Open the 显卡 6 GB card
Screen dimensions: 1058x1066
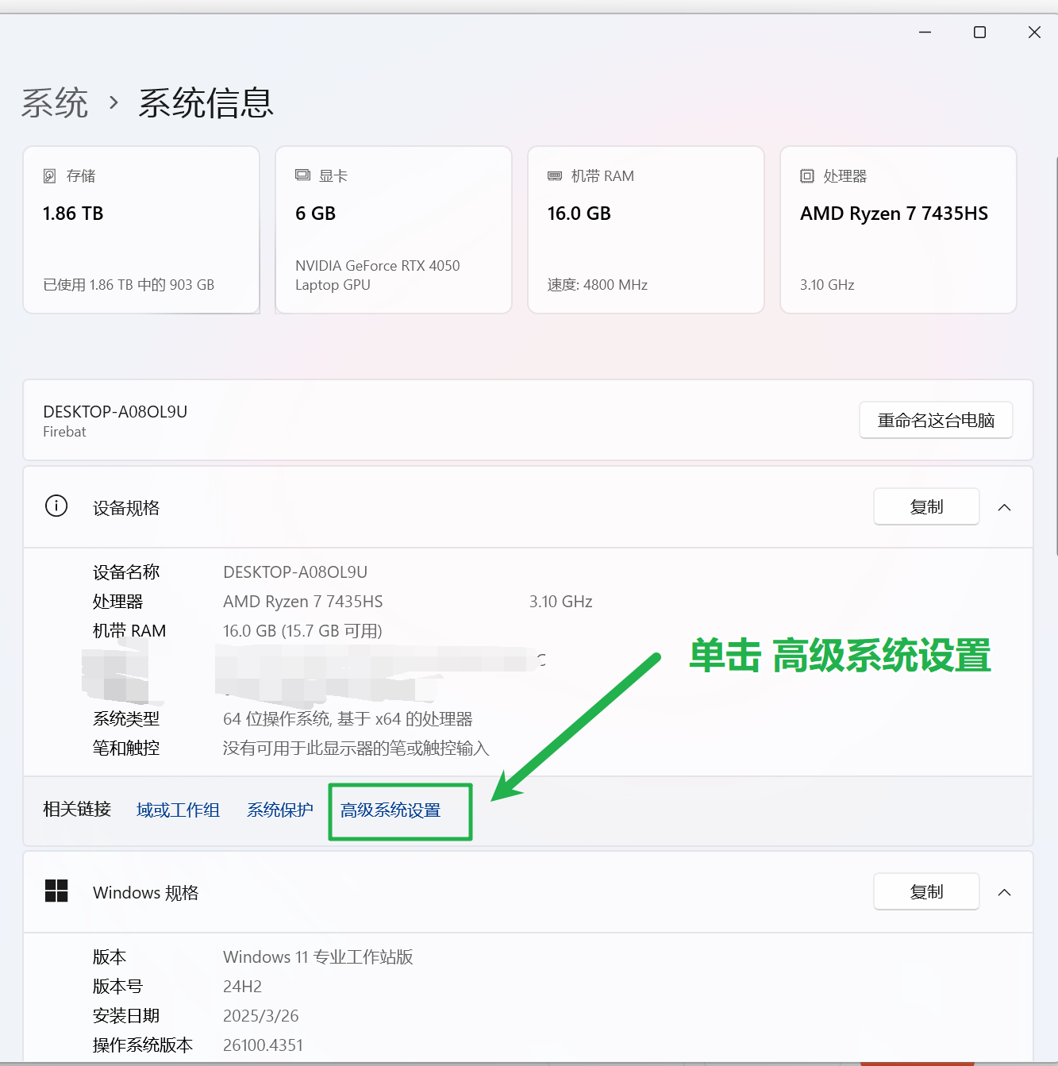394,229
